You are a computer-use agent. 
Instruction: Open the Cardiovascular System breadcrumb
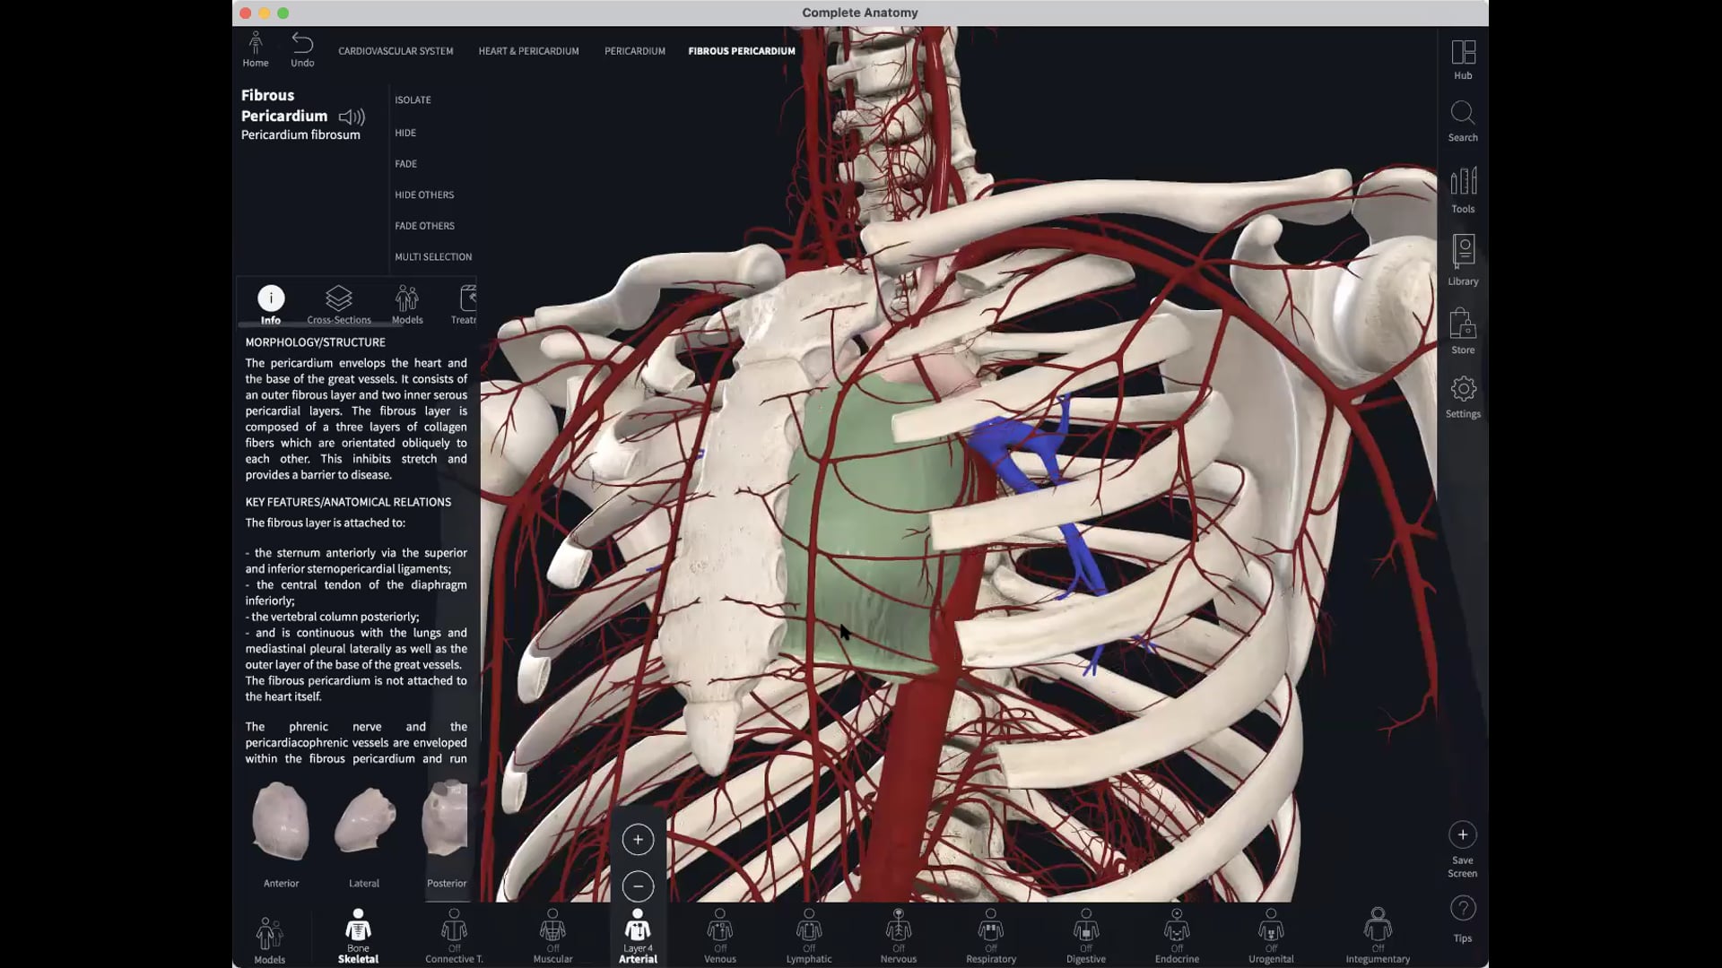click(396, 51)
